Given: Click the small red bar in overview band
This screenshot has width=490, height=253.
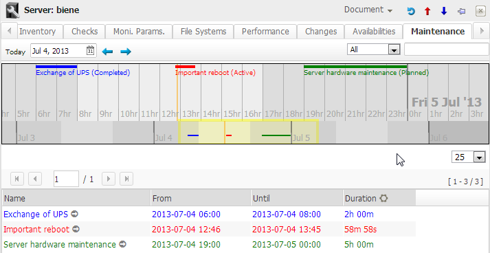Looking at the screenshot, I should 229,135.
